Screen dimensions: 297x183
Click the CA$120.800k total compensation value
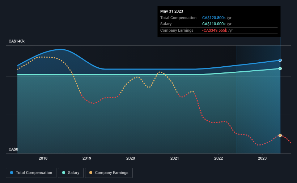(214, 18)
